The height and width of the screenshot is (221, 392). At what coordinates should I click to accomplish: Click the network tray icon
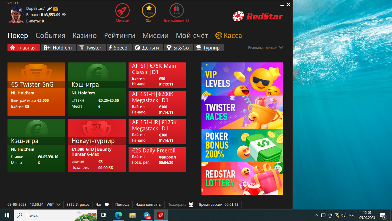coord(323,215)
